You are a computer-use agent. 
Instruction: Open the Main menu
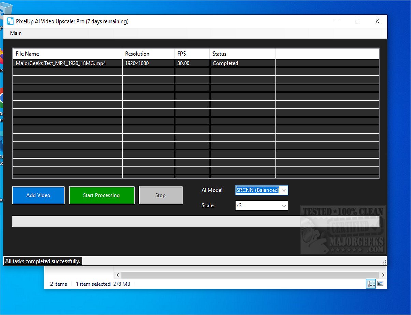pyautogui.click(x=16, y=33)
